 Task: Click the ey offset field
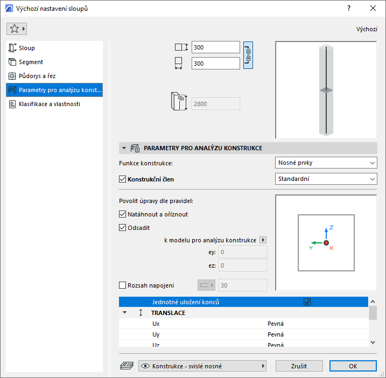coord(242,252)
